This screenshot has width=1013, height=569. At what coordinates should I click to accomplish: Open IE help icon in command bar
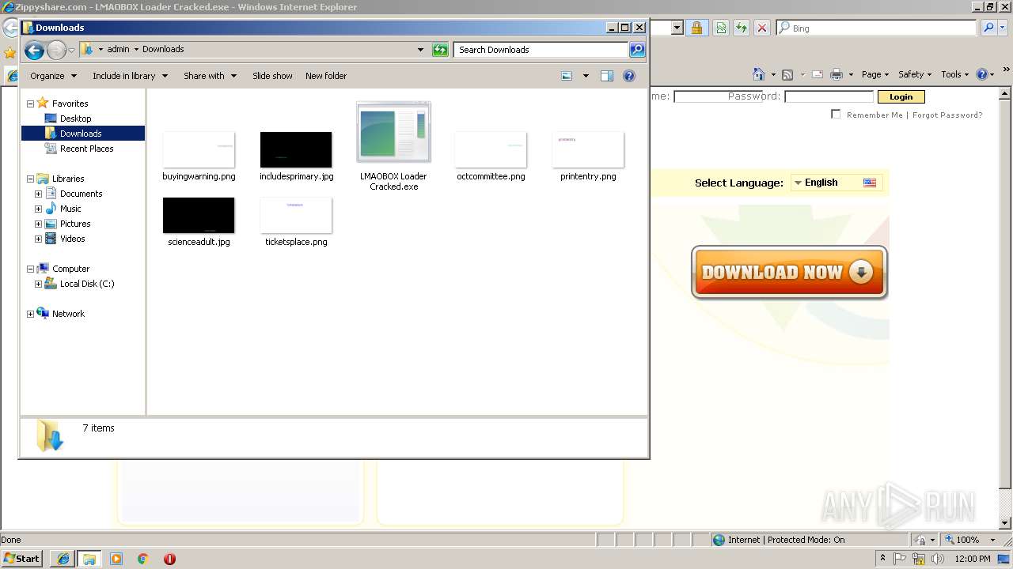(982, 74)
